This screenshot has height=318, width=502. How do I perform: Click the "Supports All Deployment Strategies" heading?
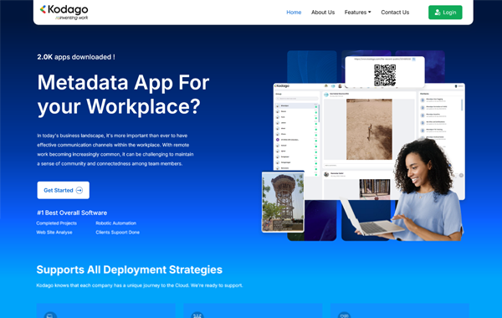coord(130,269)
